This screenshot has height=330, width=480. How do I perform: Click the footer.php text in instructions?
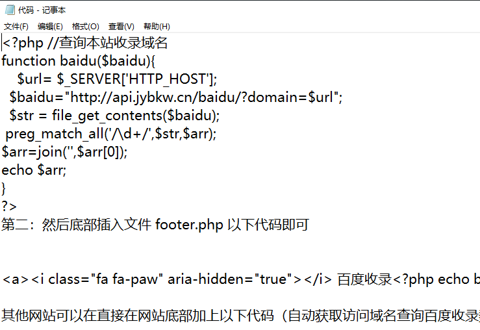coord(189,225)
